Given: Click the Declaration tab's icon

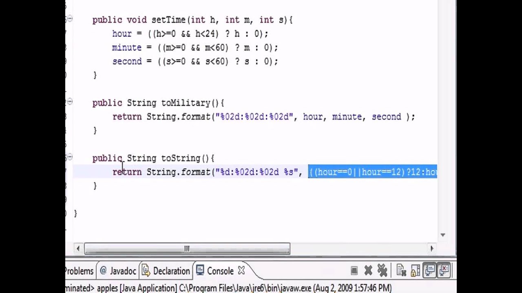Looking at the screenshot, I should [x=145, y=271].
